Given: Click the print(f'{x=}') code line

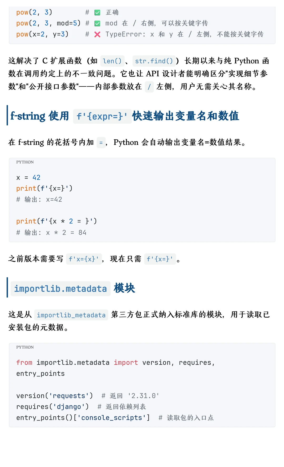Looking at the screenshot, I should [44, 188].
